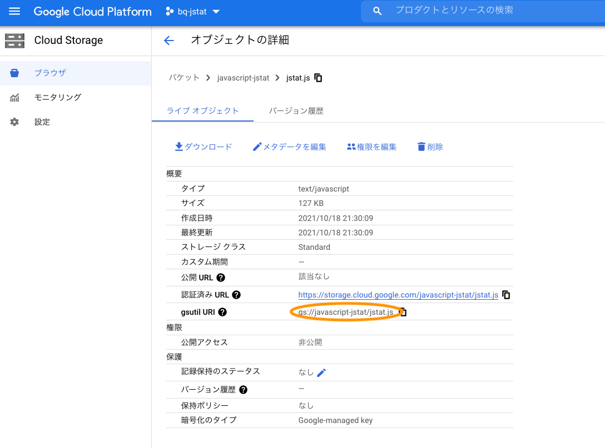
Task: Click the ストレージ クラス row label
Action: tap(214, 247)
